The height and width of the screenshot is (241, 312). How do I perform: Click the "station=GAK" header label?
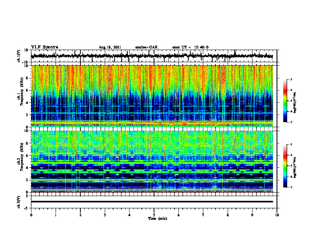pos(147,47)
